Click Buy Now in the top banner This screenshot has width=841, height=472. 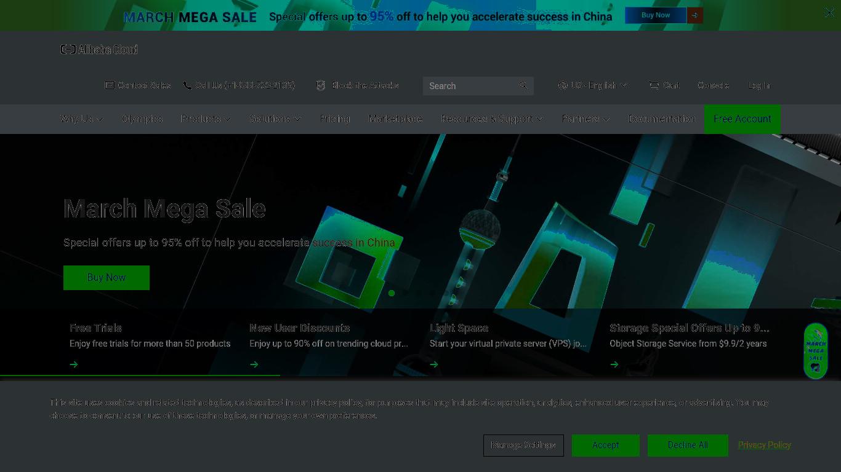tap(656, 15)
